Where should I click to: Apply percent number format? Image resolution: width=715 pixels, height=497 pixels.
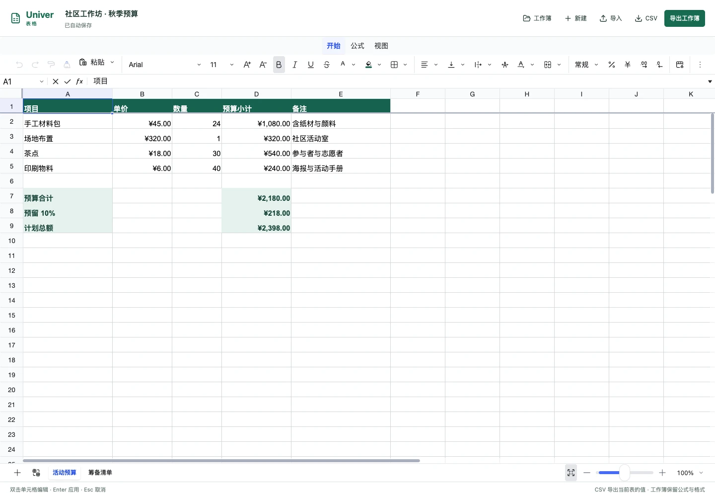[x=612, y=65]
